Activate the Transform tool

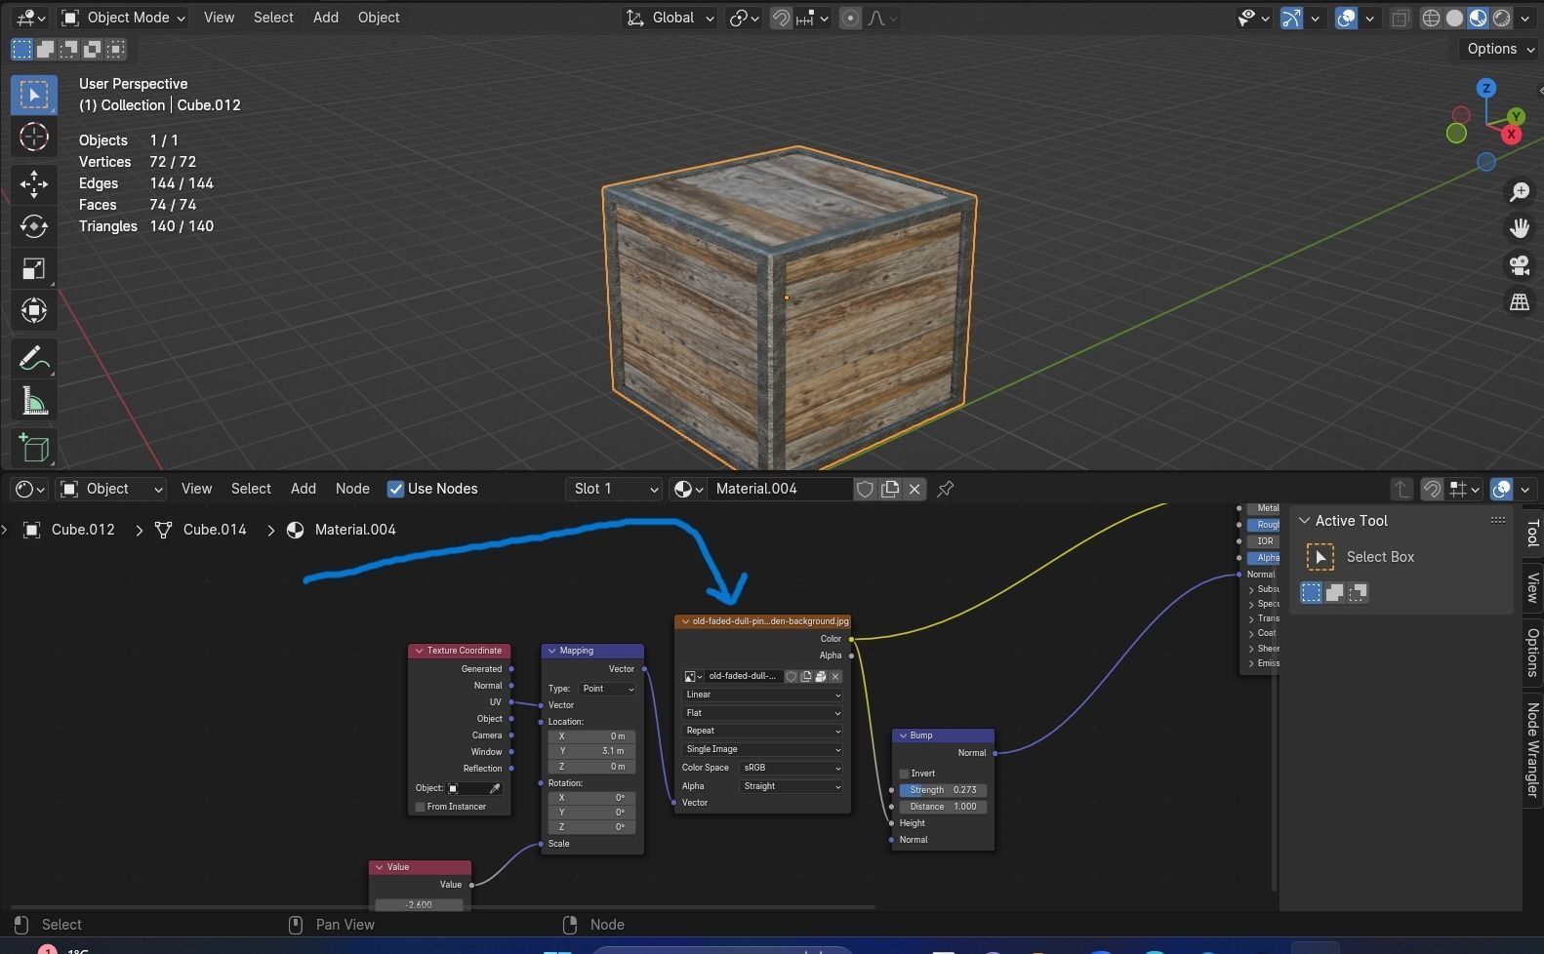tap(34, 311)
